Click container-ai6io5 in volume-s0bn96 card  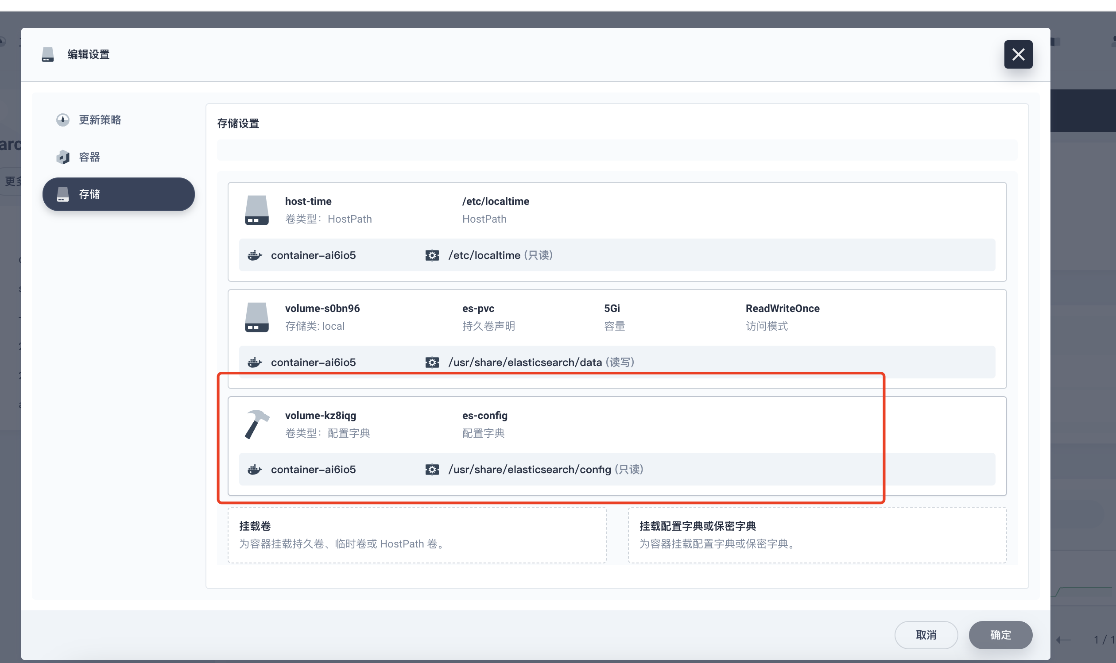pos(313,362)
